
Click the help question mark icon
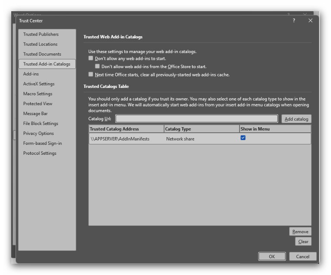pyautogui.click(x=293, y=21)
